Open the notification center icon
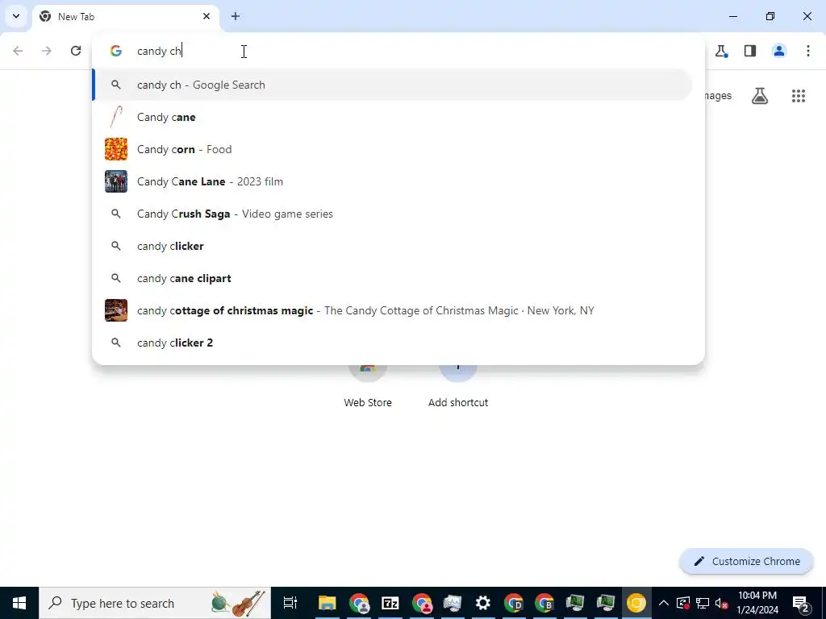 click(801, 603)
